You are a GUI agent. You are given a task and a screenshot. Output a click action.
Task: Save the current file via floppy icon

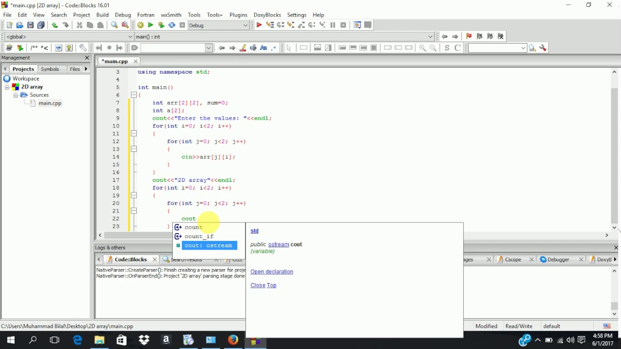pyautogui.click(x=31, y=25)
